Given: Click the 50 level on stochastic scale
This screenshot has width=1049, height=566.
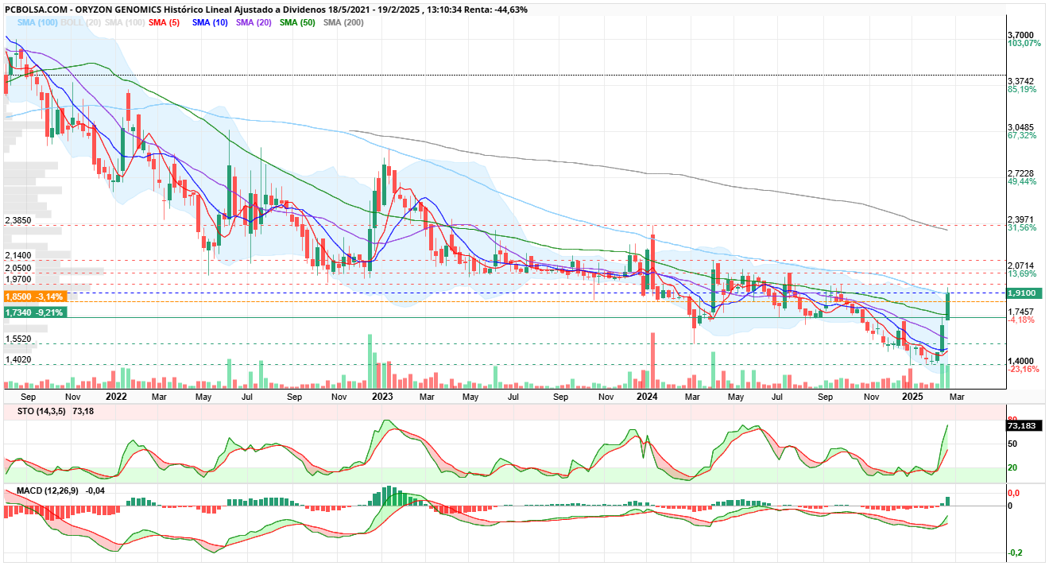Looking at the screenshot, I should coord(1012,443).
